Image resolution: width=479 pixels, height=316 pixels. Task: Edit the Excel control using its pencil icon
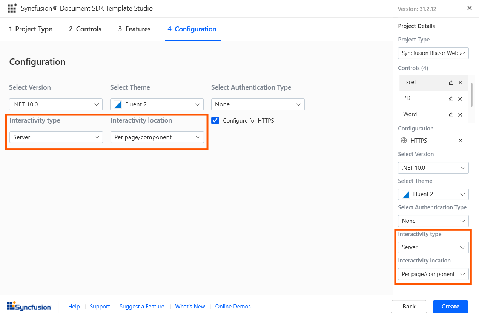coord(450,82)
